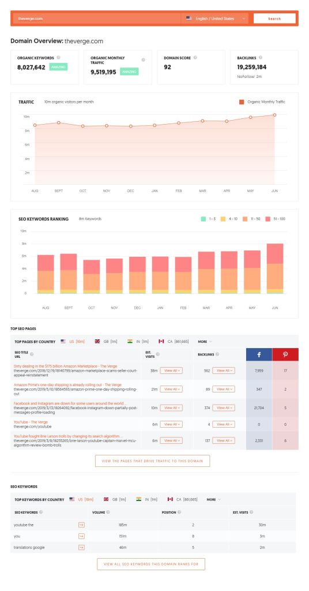
Task: Open MORE countries in Top Pages by Country
Action: [205, 342]
